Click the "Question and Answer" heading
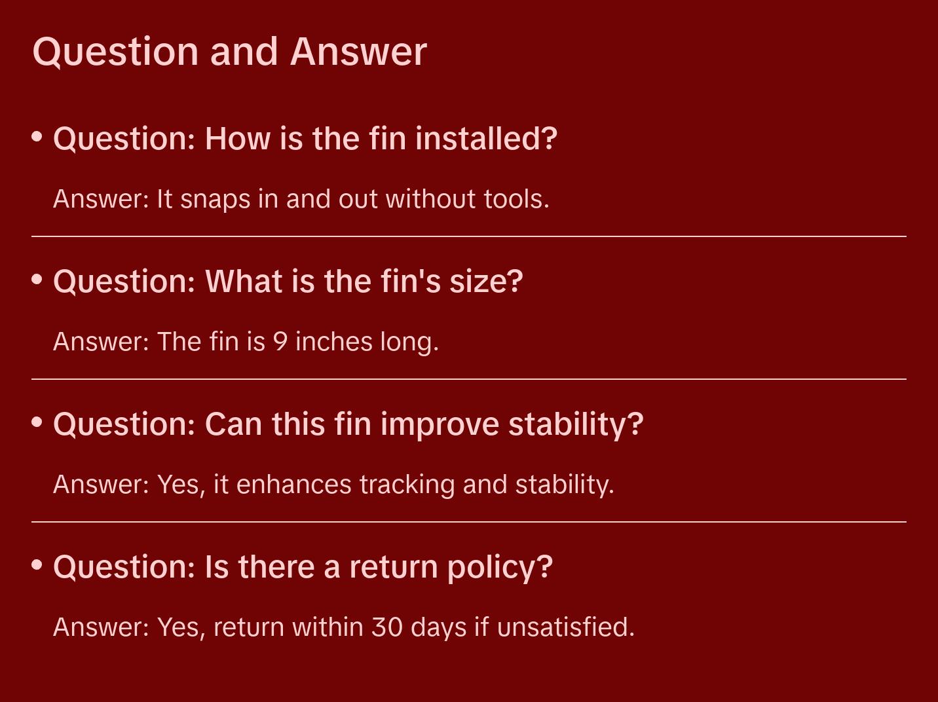Viewport: 938px width, 702px height. (229, 52)
